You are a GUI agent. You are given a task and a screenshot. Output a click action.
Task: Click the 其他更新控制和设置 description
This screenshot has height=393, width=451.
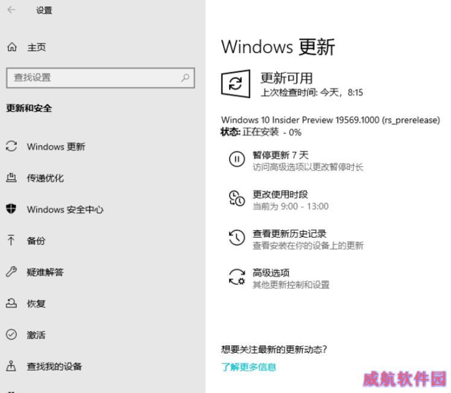(x=291, y=285)
